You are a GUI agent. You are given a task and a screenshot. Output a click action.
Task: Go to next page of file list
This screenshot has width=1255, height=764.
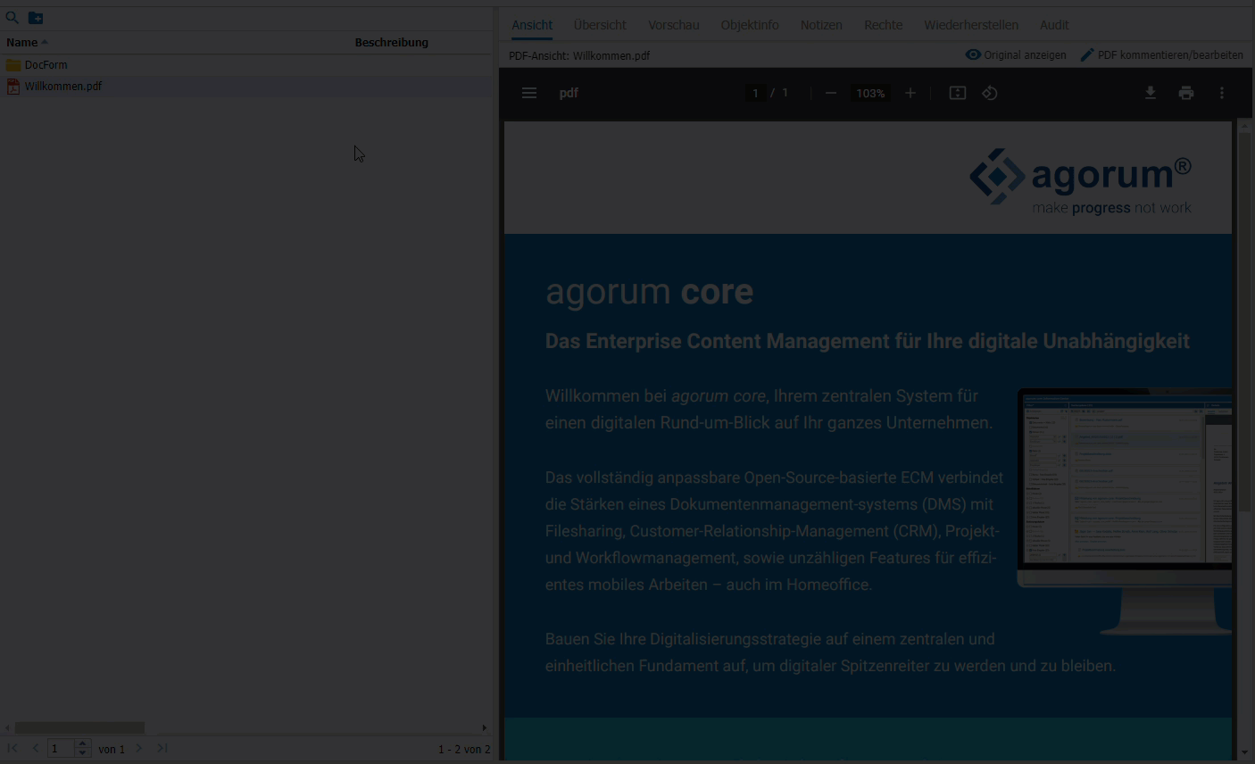[x=139, y=748]
